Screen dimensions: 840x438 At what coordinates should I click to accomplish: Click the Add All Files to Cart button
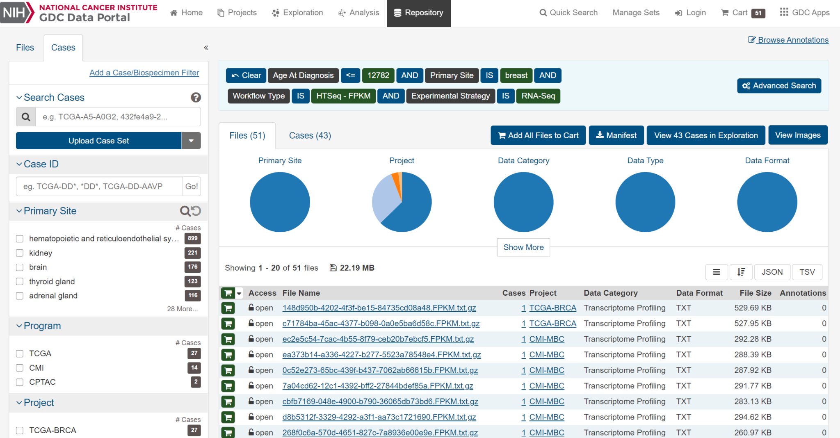click(x=538, y=135)
